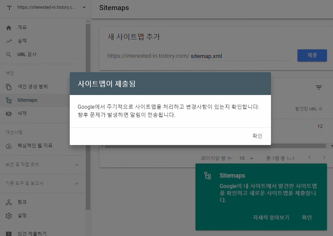Click the 색인 생성 범위 pages icon
Image resolution: width=333 pixels, height=236 pixels.
click(x=9, y=87)
